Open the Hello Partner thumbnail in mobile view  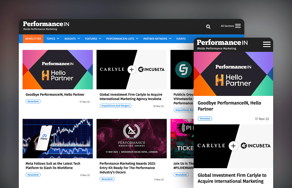click(x=233, y=74)
